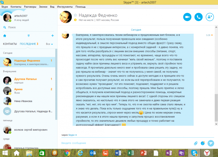Open PowerPoint from the taskbar

[144, 153]
